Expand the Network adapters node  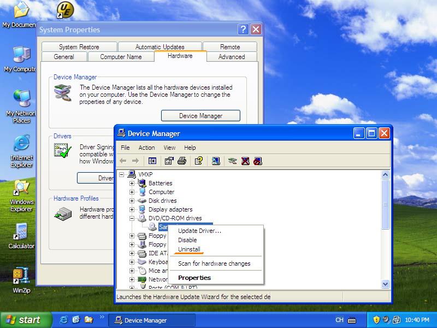[132, 279]
